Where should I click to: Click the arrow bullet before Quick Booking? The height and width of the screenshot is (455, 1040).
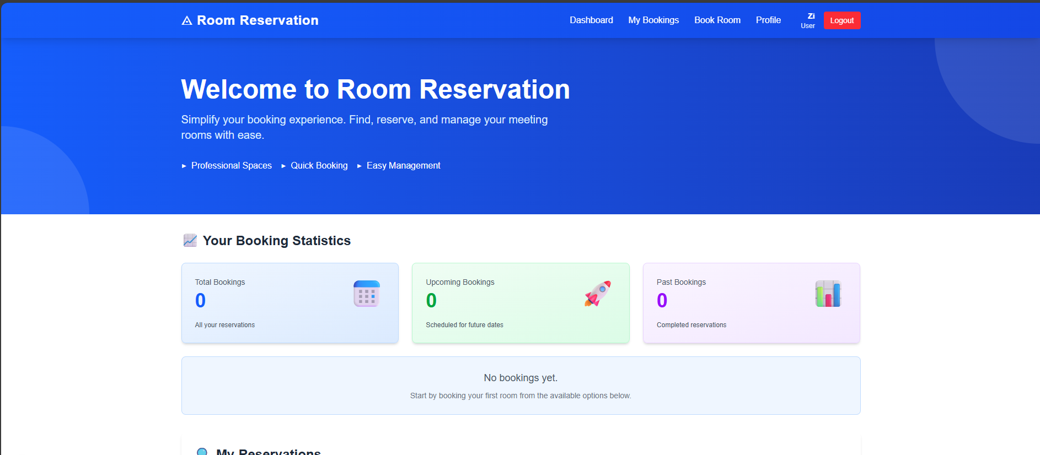point(283,166)
